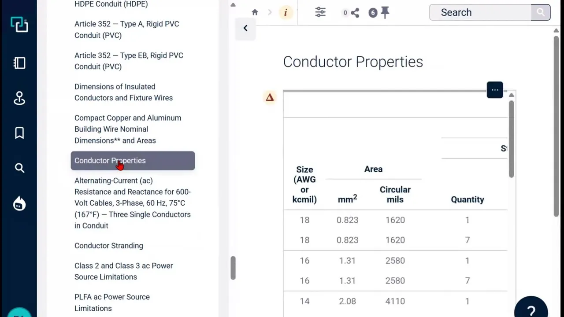564x317 pixels.
Task: Click the 'Quantity' column header
Action: tap(468, 199)
